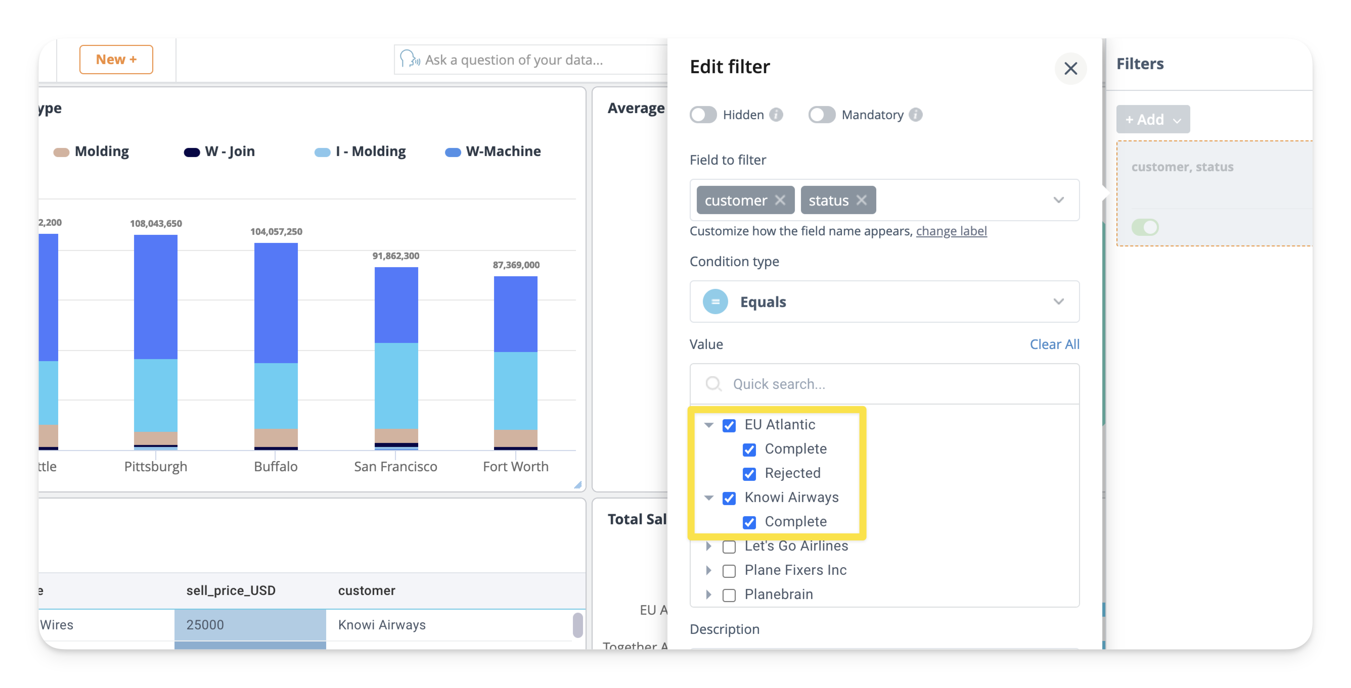Click the Hidden info icon
1351x688 pixels.
point(776,115)
